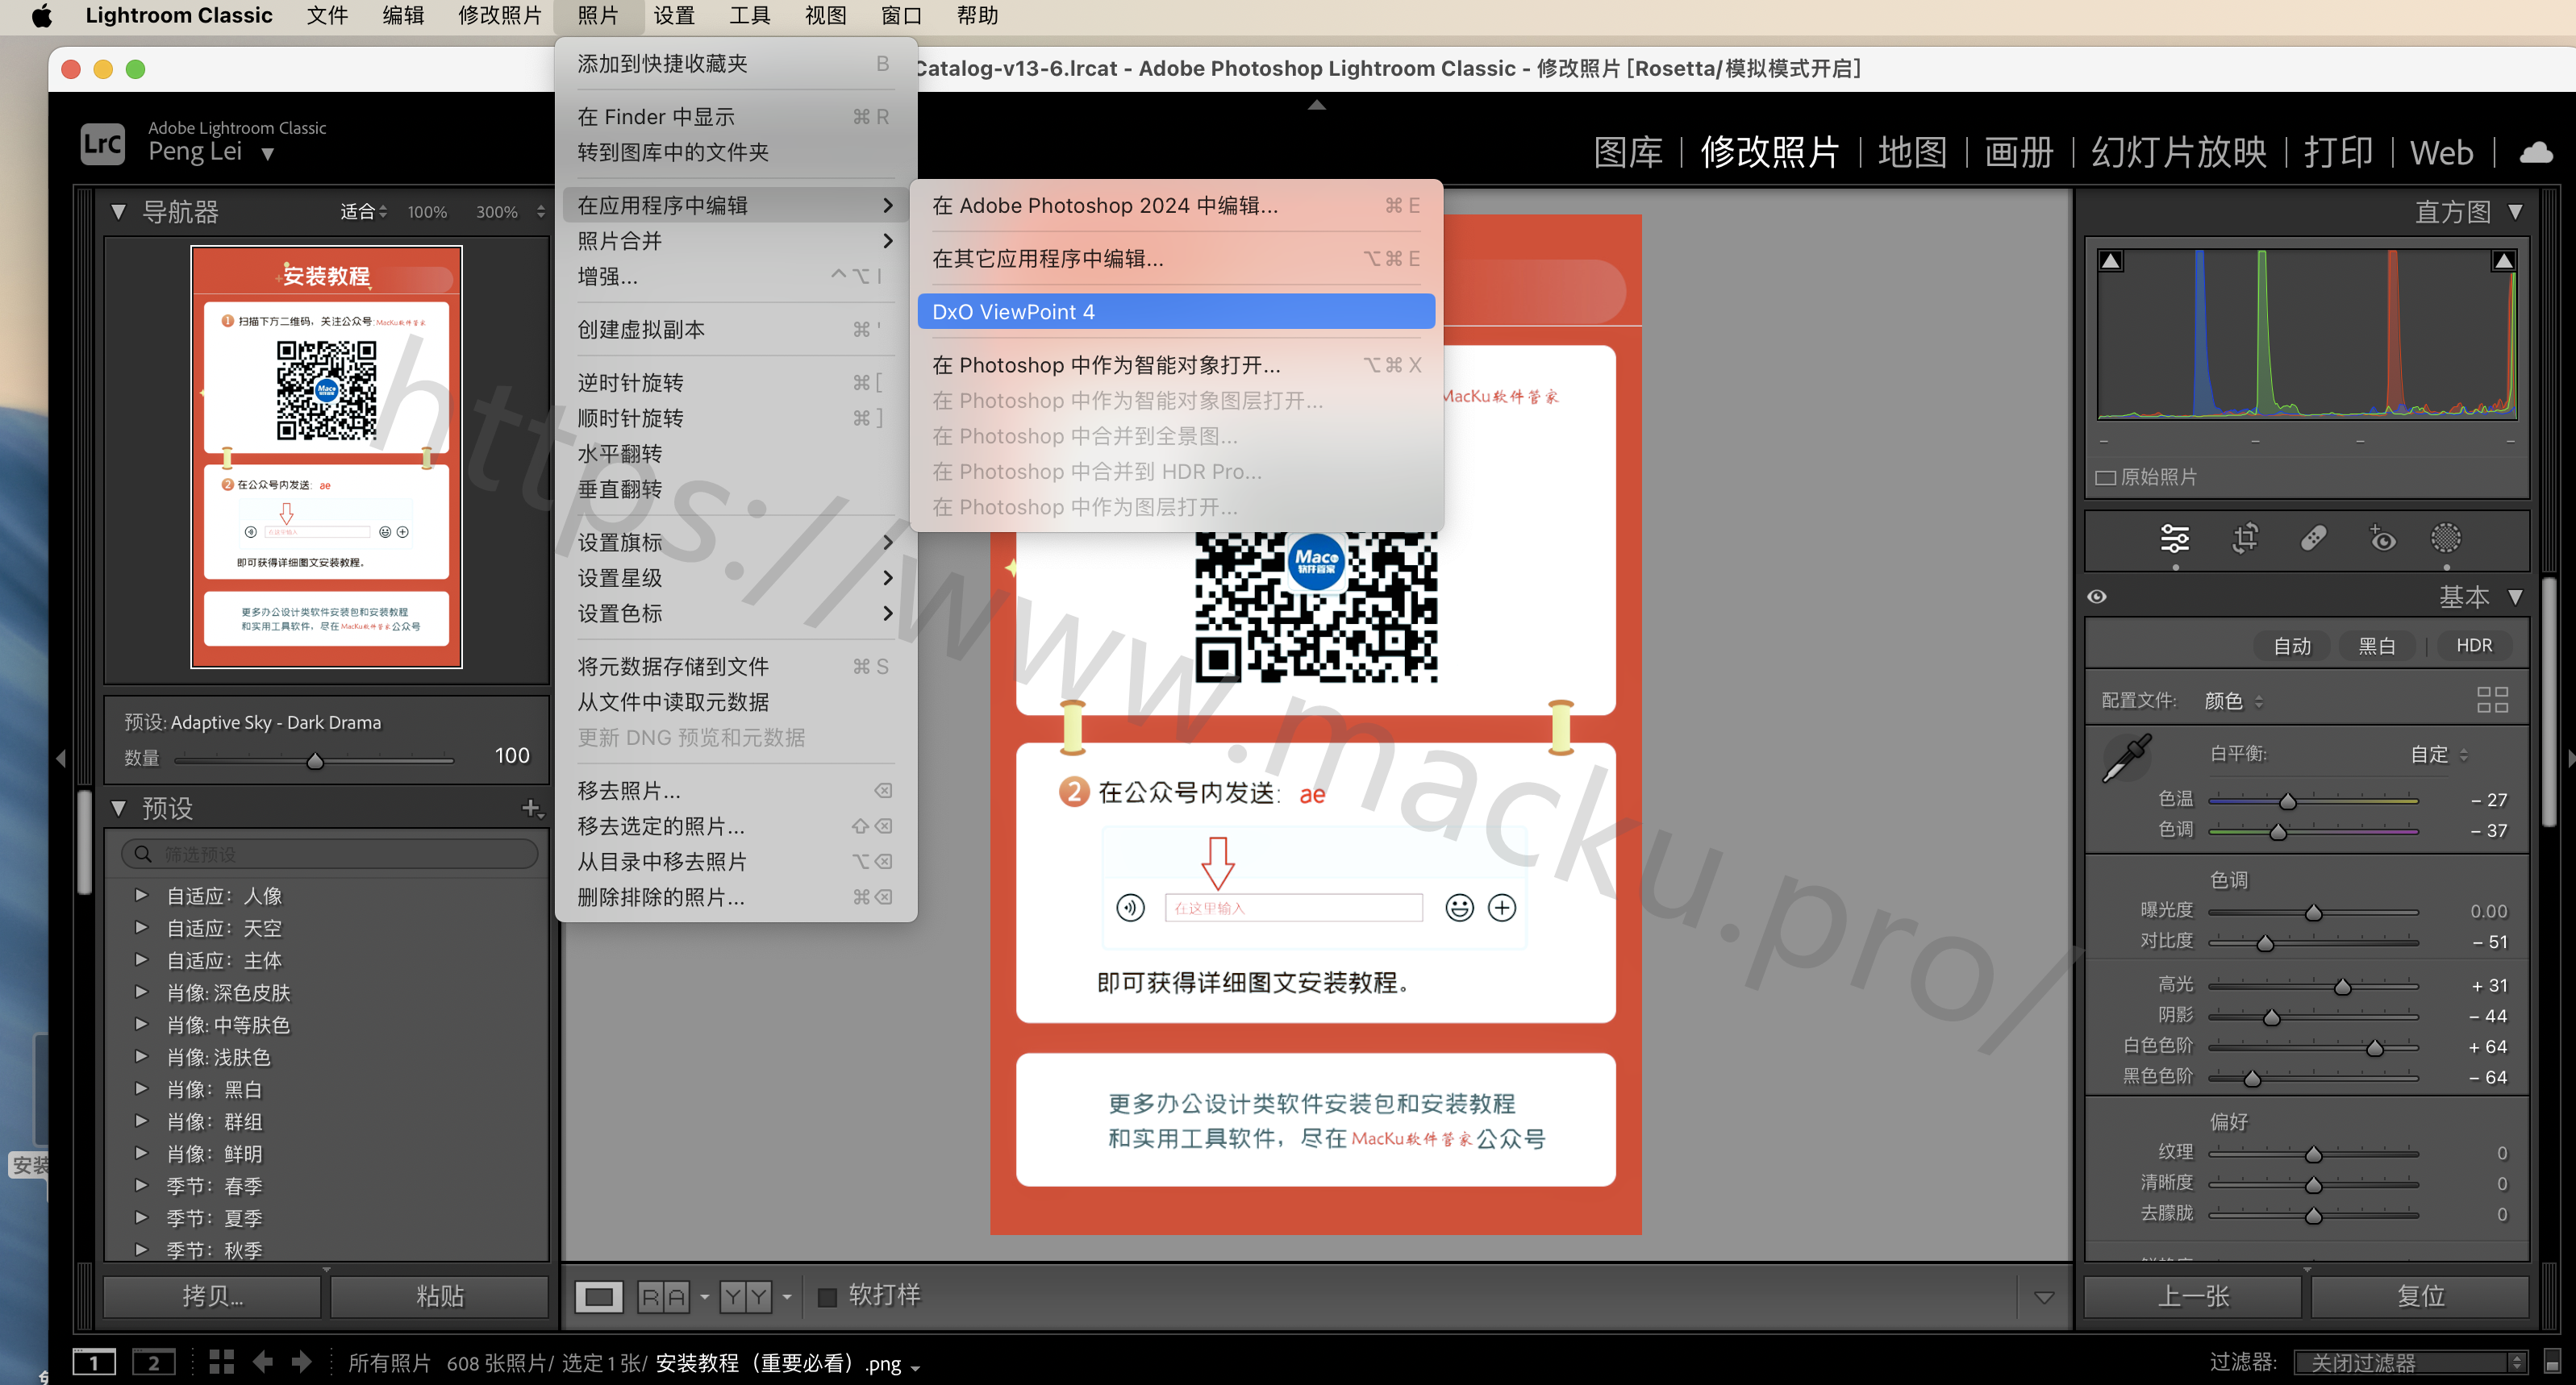2576x1385 pixels.
Task: Expand the 肖像: 深色皮肤 preset group
Action: tap(141, 992)
